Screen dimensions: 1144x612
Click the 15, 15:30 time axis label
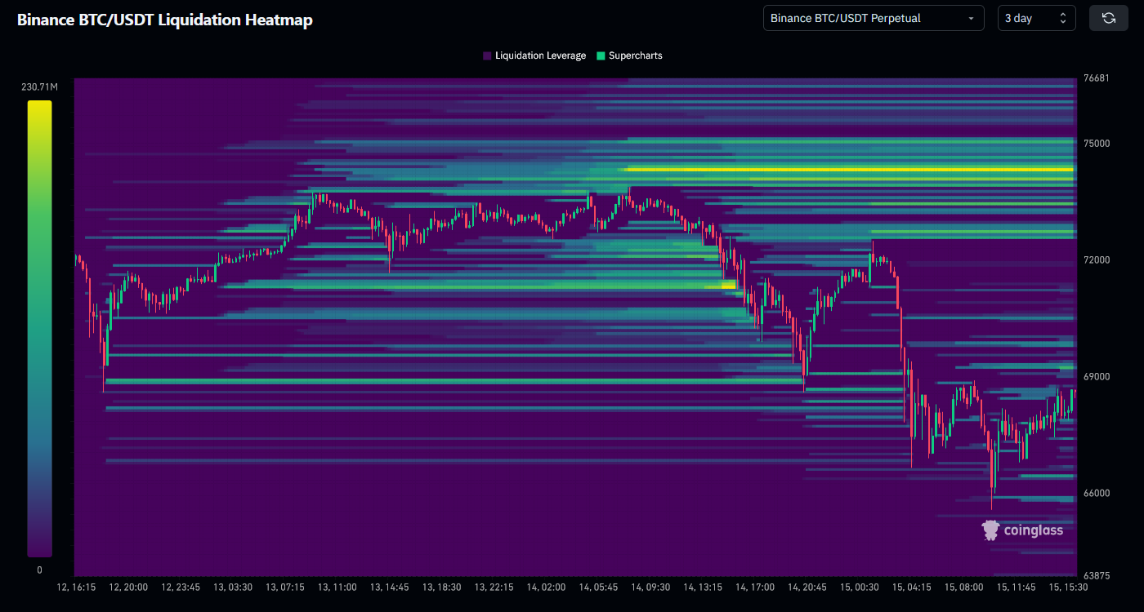coord(1068,588)
